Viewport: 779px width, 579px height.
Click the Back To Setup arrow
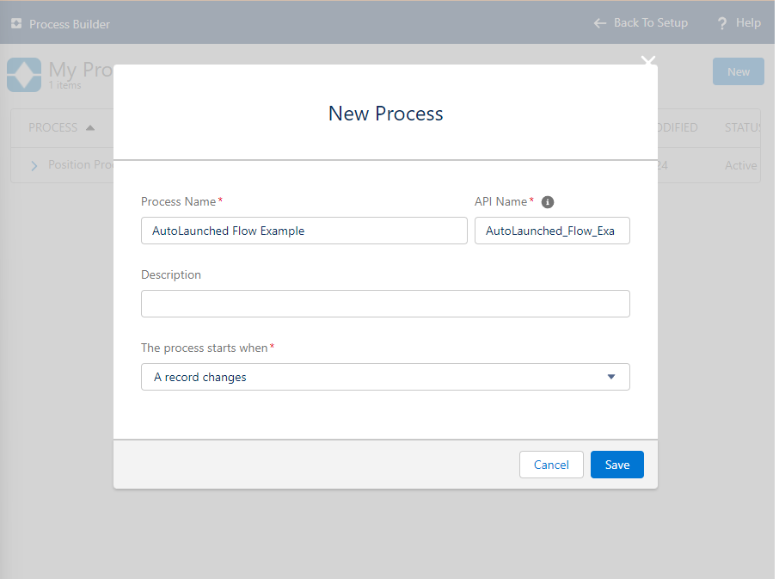(x=600, y=23)
